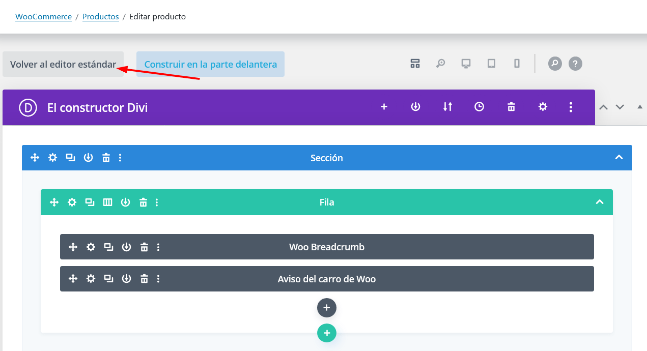Click Volver al editor estándar button
This screenshot has height=351, width=647.
click(63, 64)
